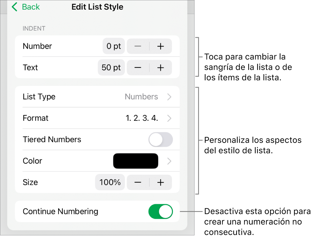Tap the 0 pt indent value
The height and width of the screenshot is (239, 321).
pyautogui.click(x=114, y=46)
